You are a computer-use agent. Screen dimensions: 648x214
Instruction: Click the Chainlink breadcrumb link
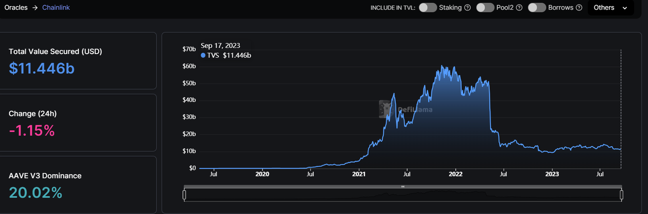56,8
